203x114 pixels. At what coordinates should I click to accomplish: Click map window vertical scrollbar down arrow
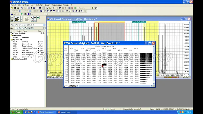click(154, 84)
